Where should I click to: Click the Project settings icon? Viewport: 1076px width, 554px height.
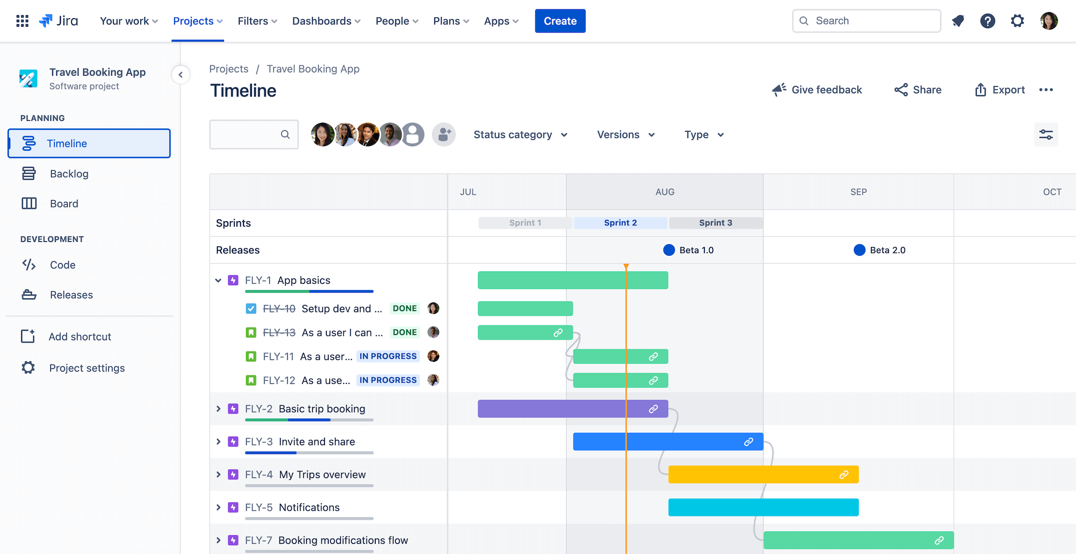27,367
